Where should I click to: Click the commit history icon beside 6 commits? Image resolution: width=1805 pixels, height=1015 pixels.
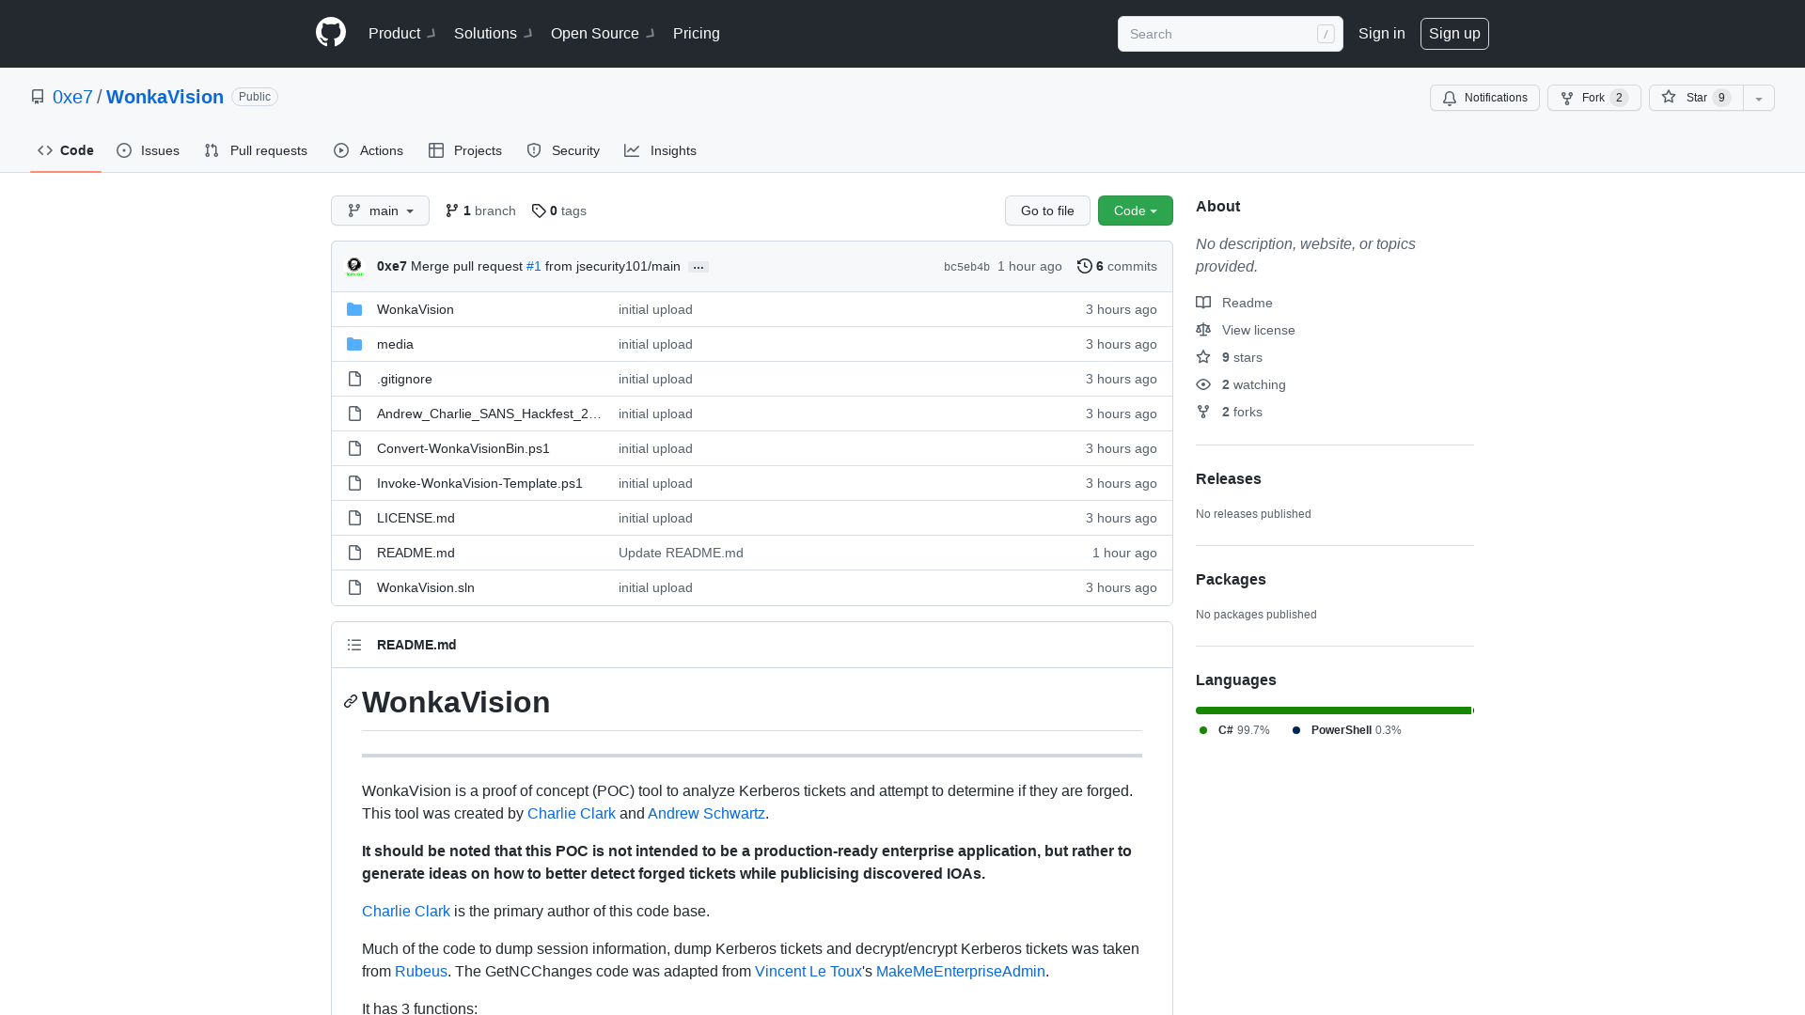tap(1084, 266)
